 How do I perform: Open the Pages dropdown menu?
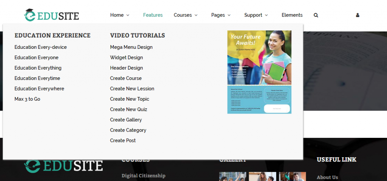pos(221,15)
